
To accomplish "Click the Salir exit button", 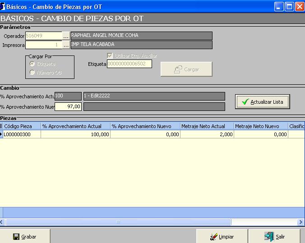I will [x=275, y=236].
